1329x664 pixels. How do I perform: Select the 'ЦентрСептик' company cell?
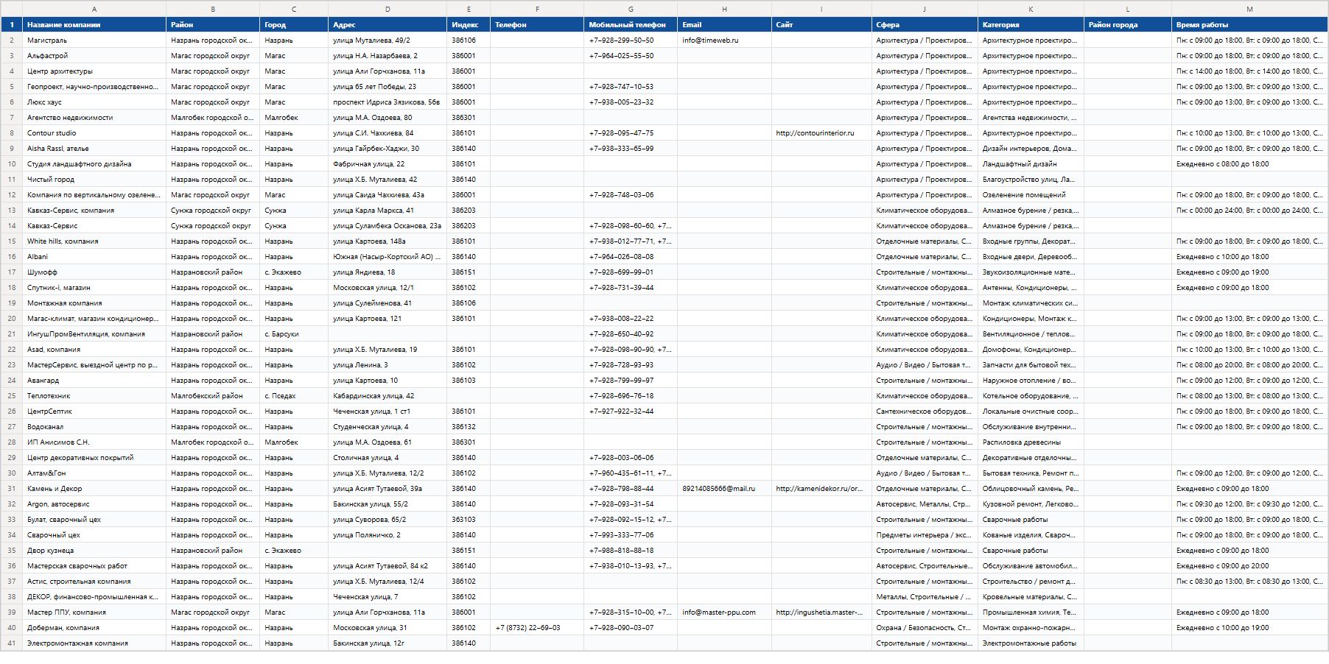[94, 411]
